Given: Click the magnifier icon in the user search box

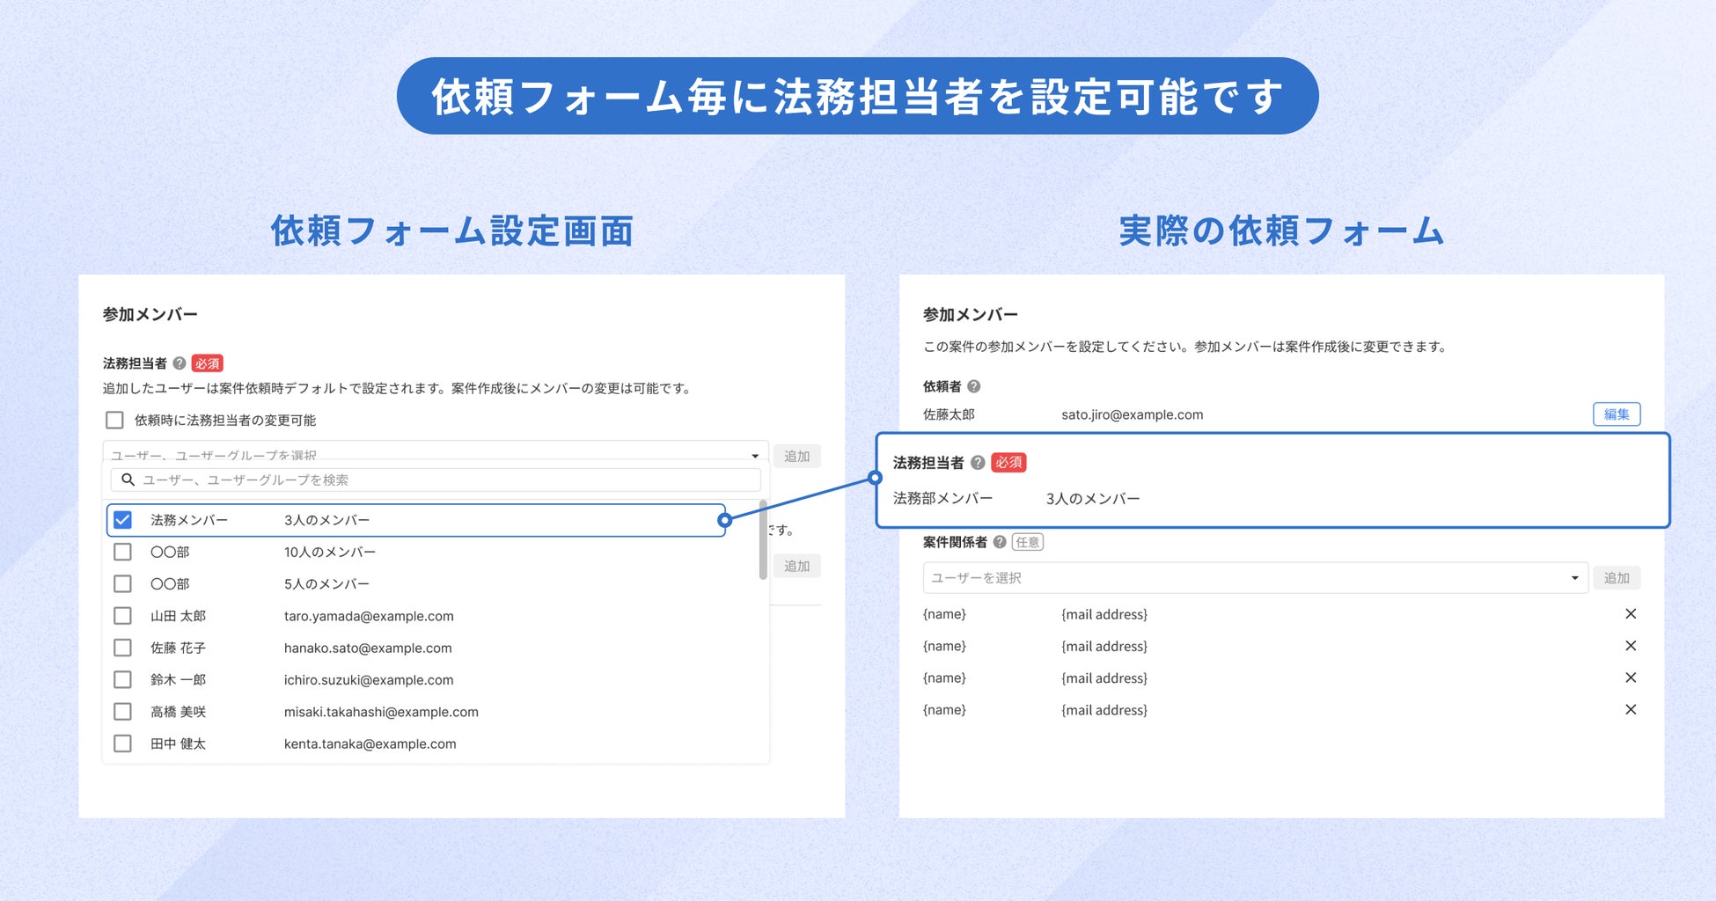Looking at the screenshot, I should [128, 480].
